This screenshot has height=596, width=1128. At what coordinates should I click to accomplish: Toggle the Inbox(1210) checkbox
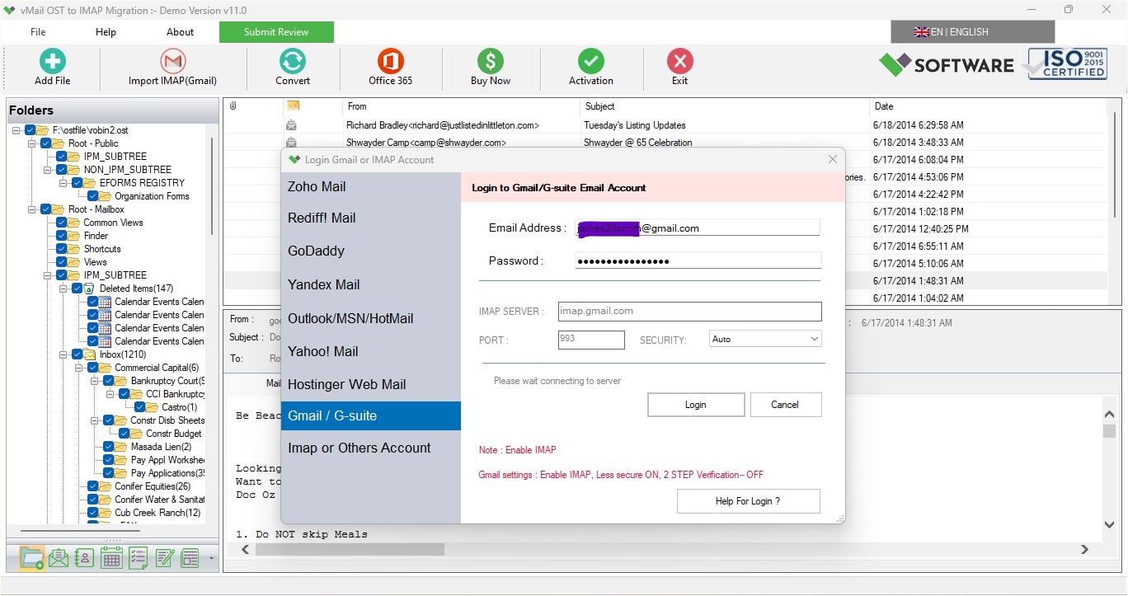[x=78, y=354]
